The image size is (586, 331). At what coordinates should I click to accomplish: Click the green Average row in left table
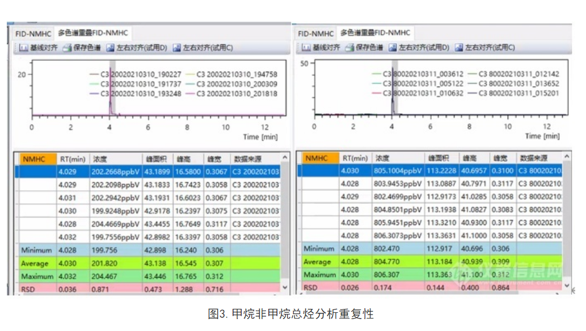[x=147, y=263]
